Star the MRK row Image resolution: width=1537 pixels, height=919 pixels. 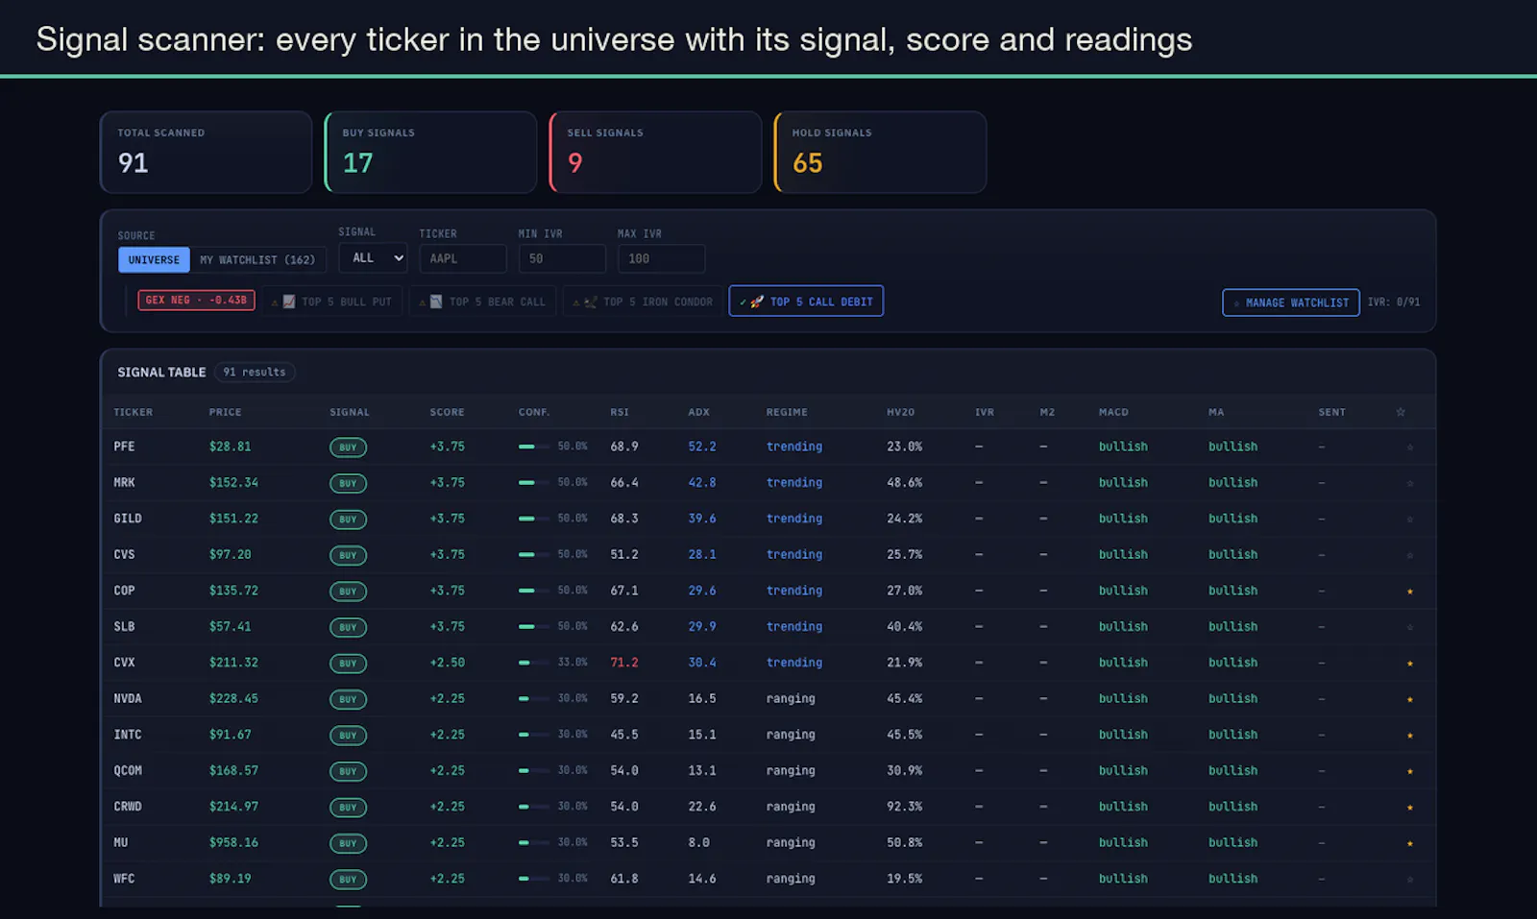tap(1409, 483)
